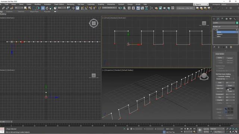This screenshot has height=134, width=239.
Task: Activate the Select and Scale tool
Action: tap(51, 8)
